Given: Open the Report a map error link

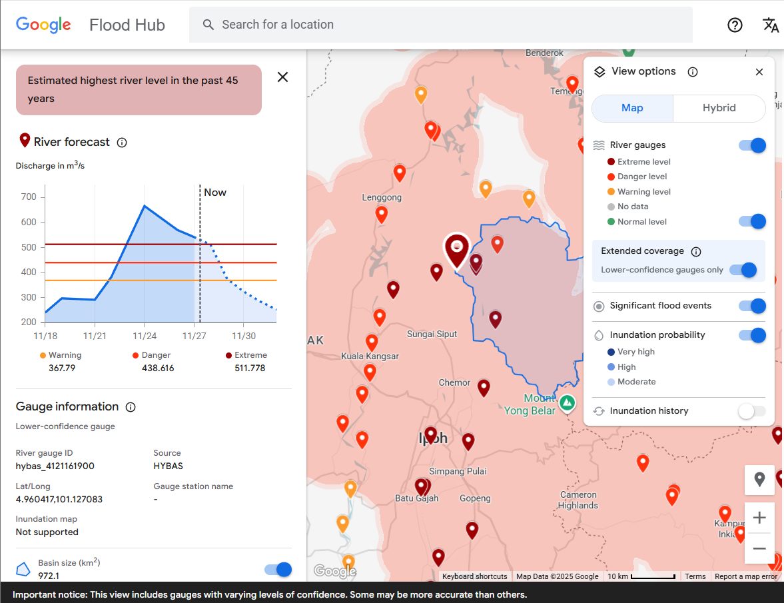Looking at the screenshot, I should [x=745, y=576].
